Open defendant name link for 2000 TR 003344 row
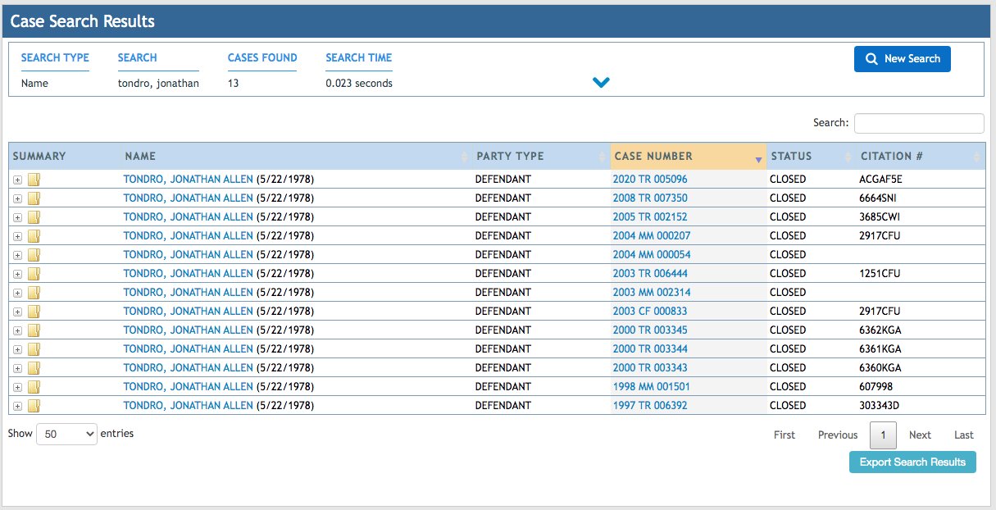Screen dimensions: 996x510 point(189,348)
